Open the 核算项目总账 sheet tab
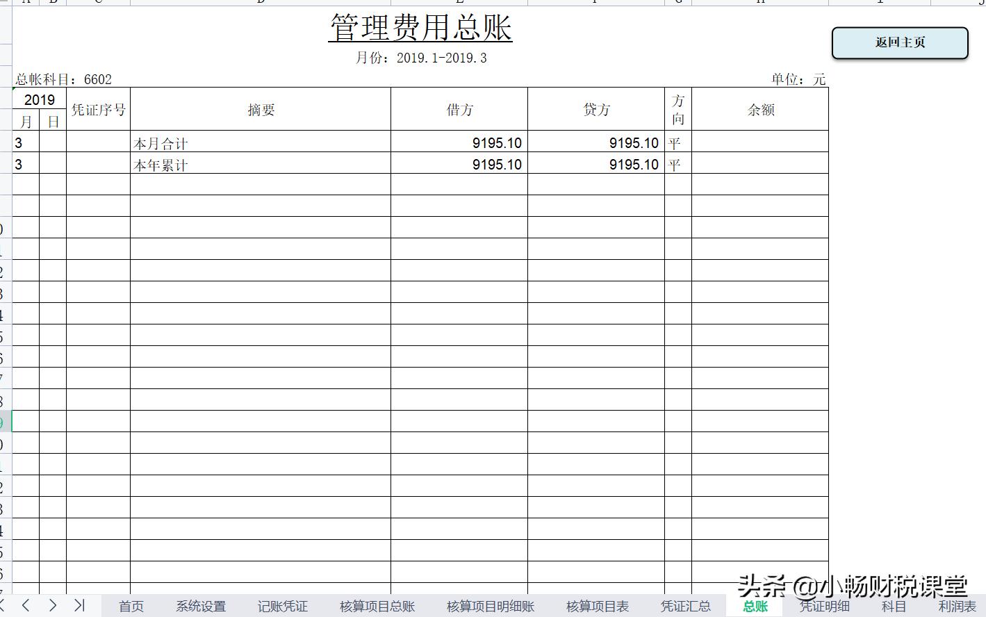 click(376, 606)
